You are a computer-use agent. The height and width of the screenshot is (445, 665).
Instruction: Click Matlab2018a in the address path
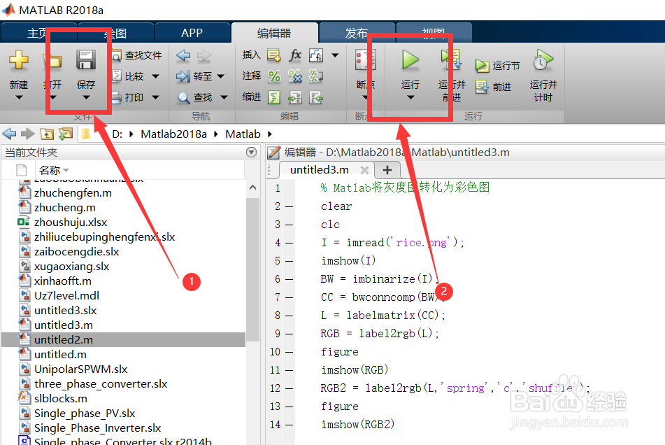(174, 134)
